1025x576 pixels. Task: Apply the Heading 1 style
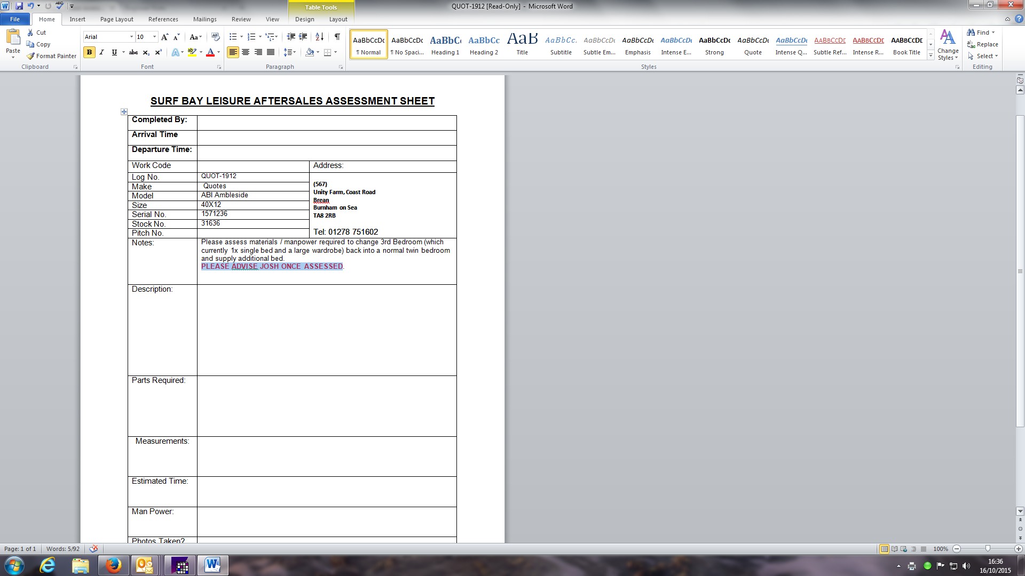445,44
